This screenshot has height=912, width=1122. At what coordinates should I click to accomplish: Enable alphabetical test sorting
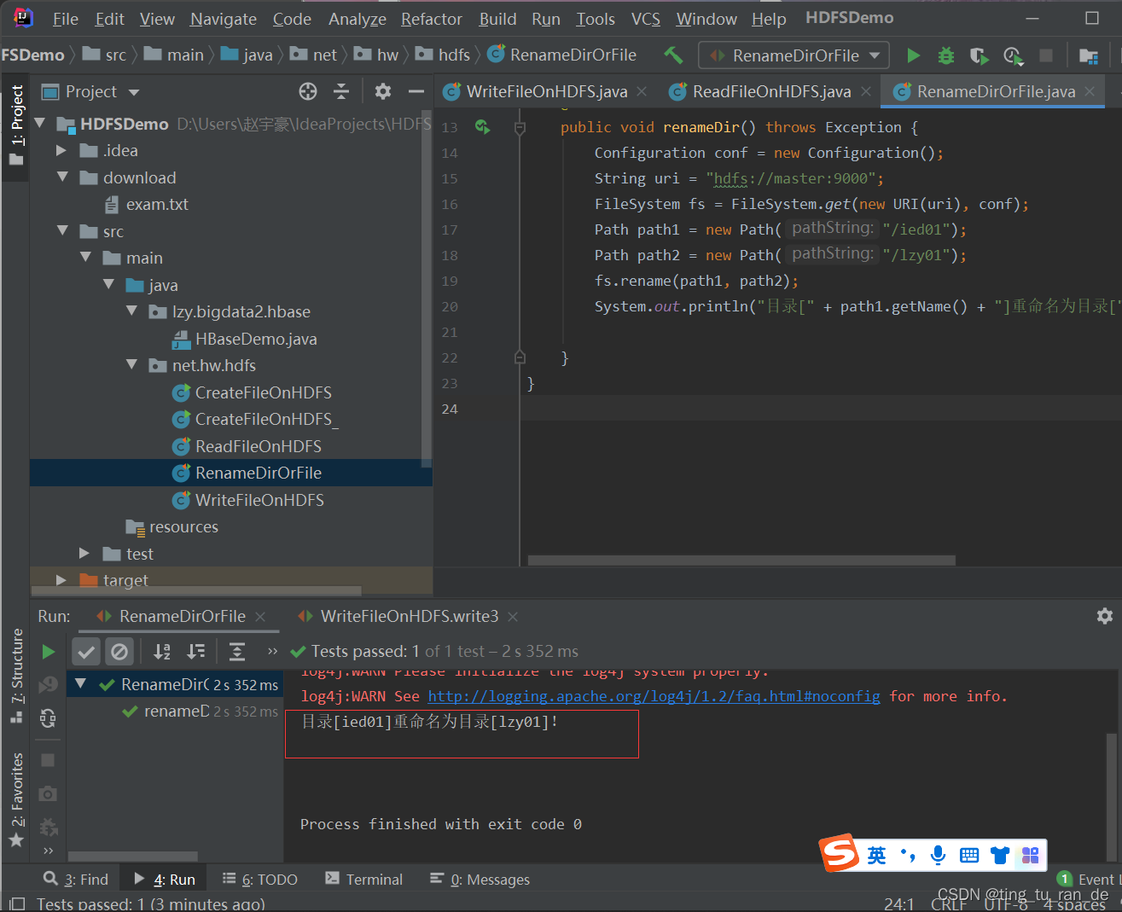pos(161,651)
